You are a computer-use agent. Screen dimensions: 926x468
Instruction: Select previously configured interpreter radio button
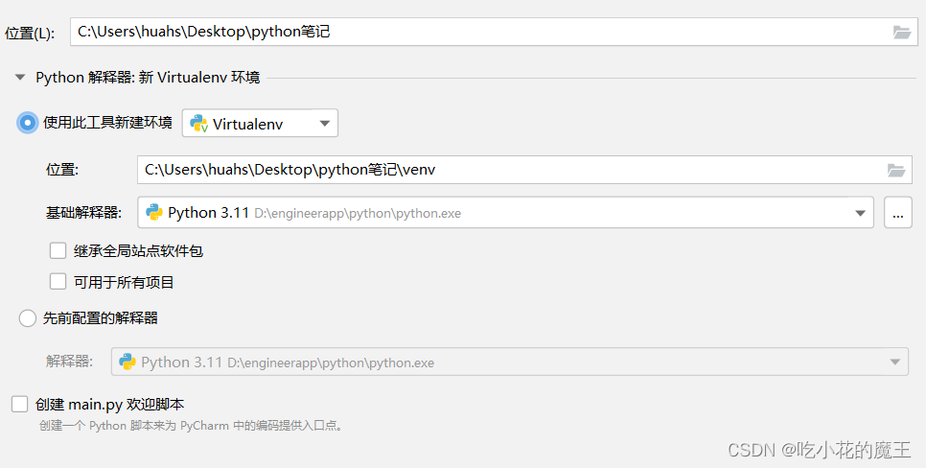[x=27, y=317]
